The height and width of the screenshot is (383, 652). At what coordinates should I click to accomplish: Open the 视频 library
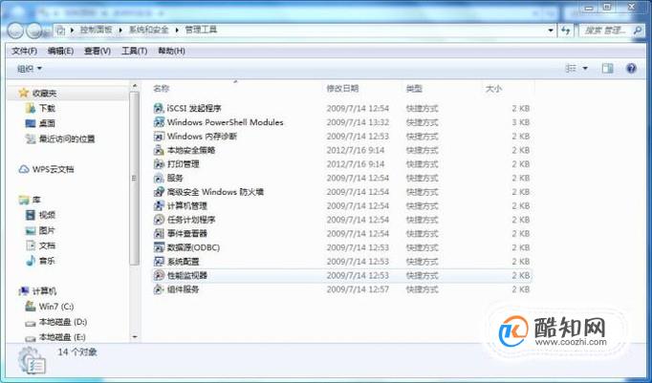coord(40,215)
